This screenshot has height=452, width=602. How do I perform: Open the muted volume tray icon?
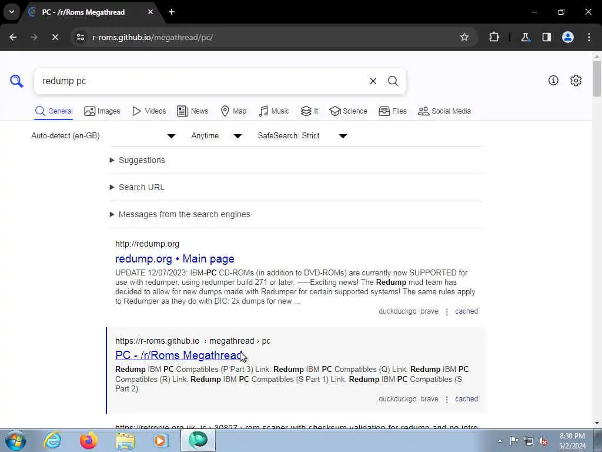[x=543, y=441]
